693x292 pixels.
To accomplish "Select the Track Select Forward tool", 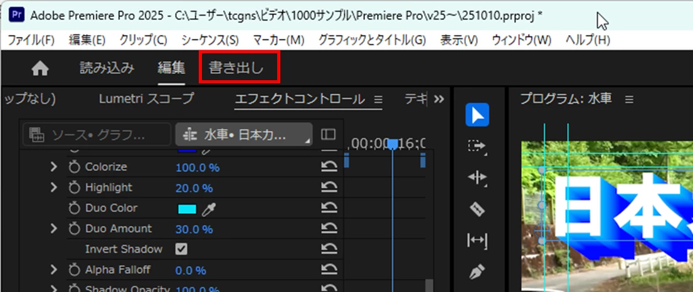I will (x=477, y=146).
